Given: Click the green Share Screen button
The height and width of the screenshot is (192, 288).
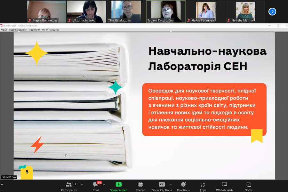Looking at the screenshot, I should coord(119,187).
